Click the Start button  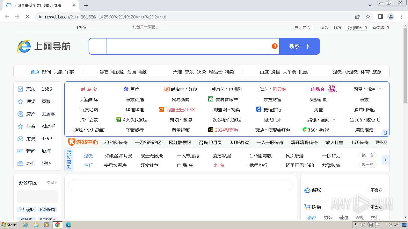point(9,225)
